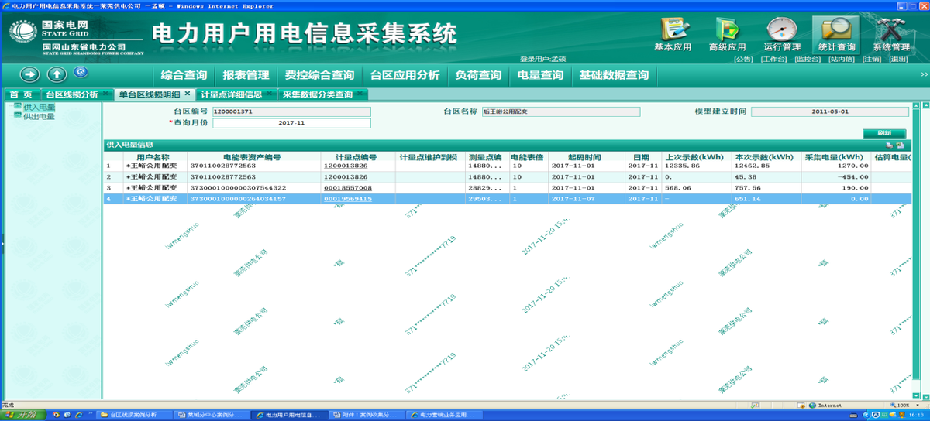Close the 单台区线损明细 tab
Screen dimensions: 930x421
click(x=187, y=94)
